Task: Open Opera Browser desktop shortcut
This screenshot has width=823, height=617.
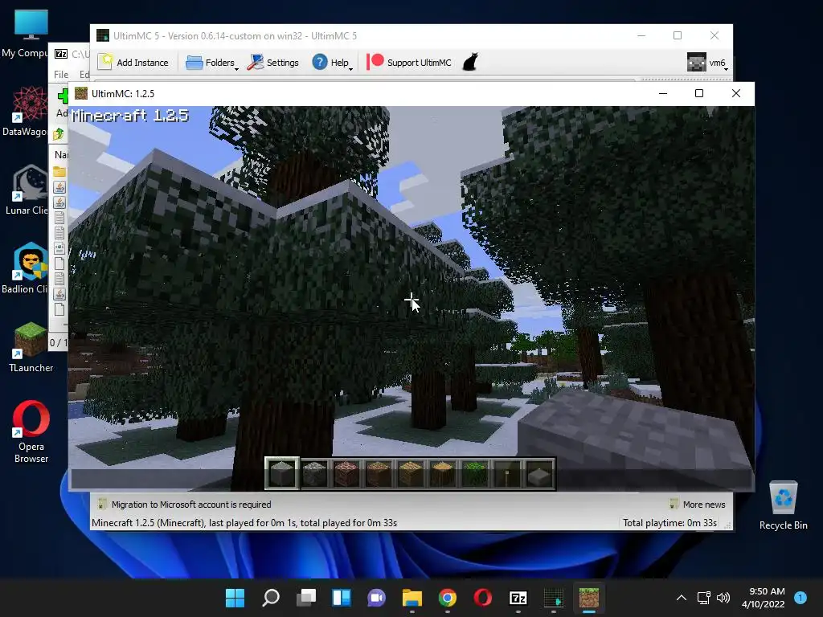Action: [31, 431]
